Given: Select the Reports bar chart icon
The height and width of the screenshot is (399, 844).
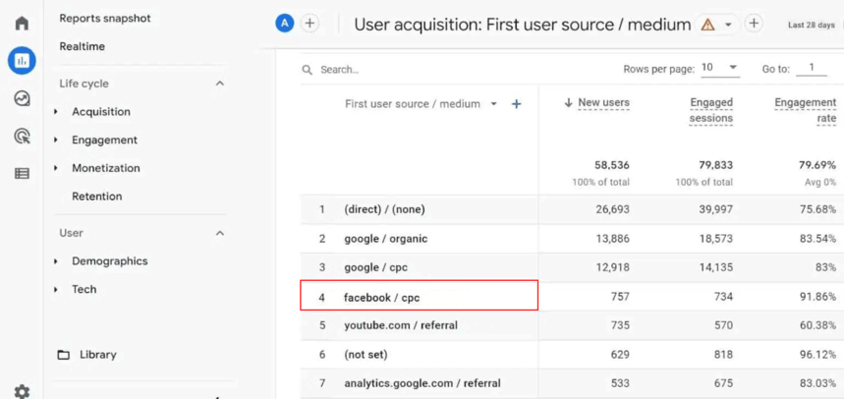Looking at the screenshot, I should (22, 61).
